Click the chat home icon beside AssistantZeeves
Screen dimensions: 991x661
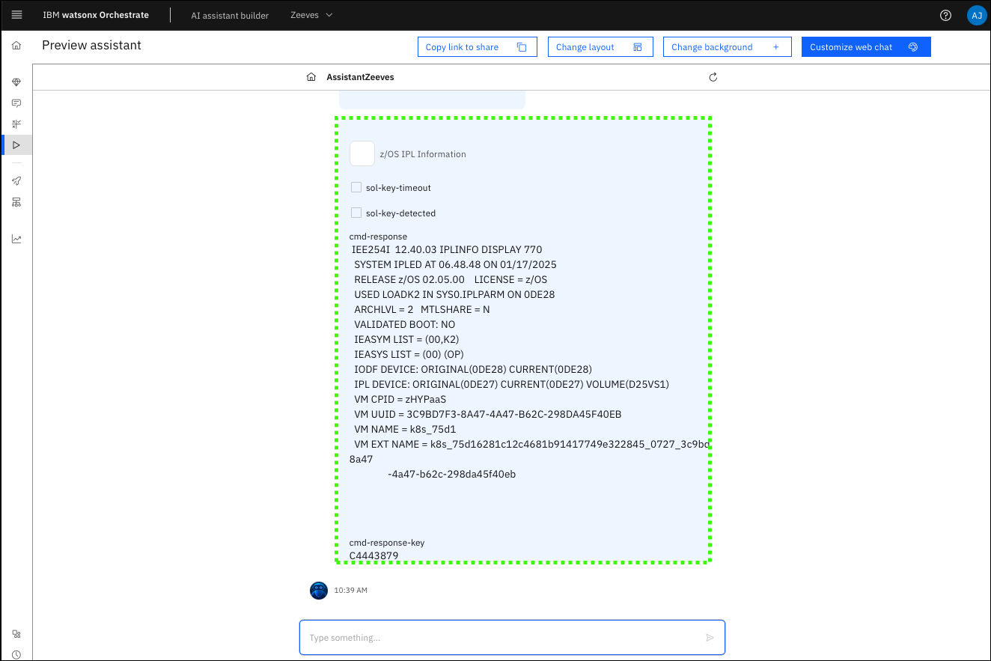click(311, 77)
